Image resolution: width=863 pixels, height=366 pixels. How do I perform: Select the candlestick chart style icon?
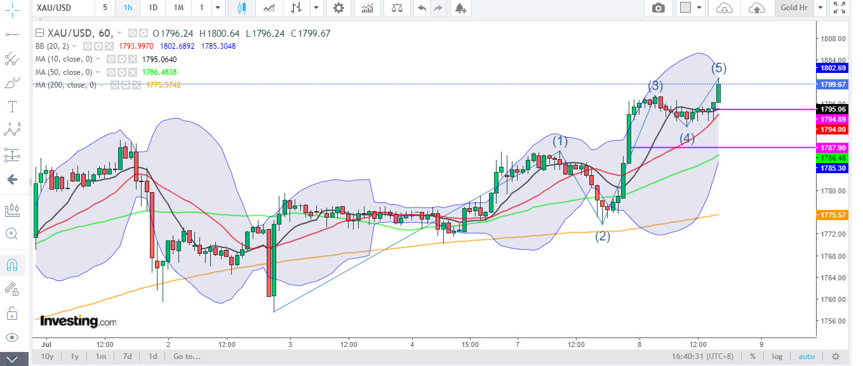[241, 8]
